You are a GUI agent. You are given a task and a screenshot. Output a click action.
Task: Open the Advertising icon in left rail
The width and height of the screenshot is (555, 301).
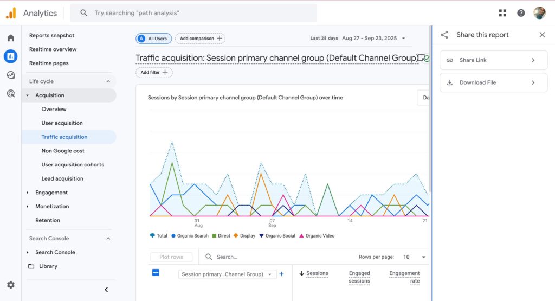10,93
